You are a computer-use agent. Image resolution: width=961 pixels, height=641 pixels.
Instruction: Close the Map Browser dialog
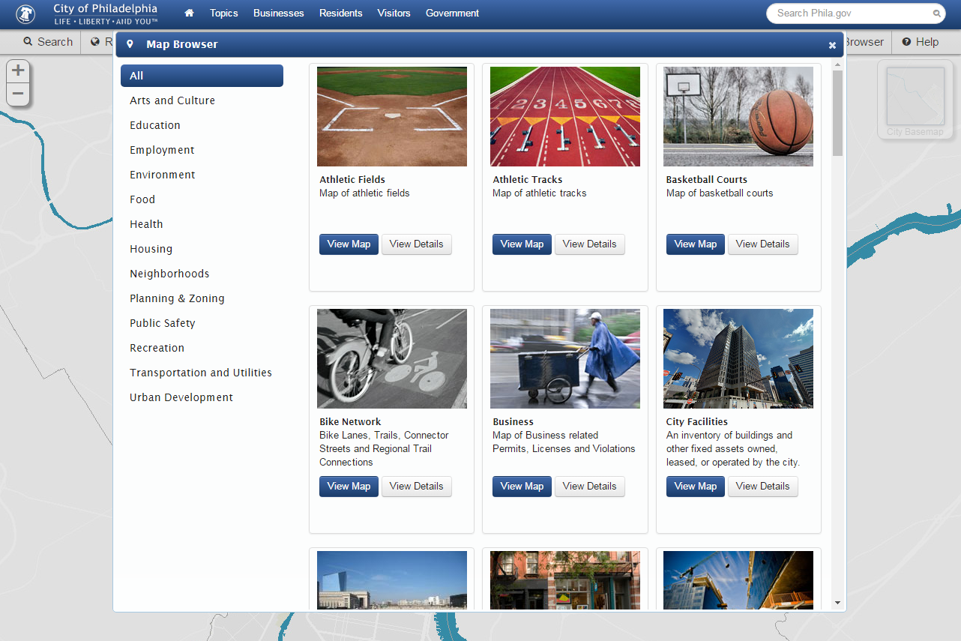[x=832, y=45]
